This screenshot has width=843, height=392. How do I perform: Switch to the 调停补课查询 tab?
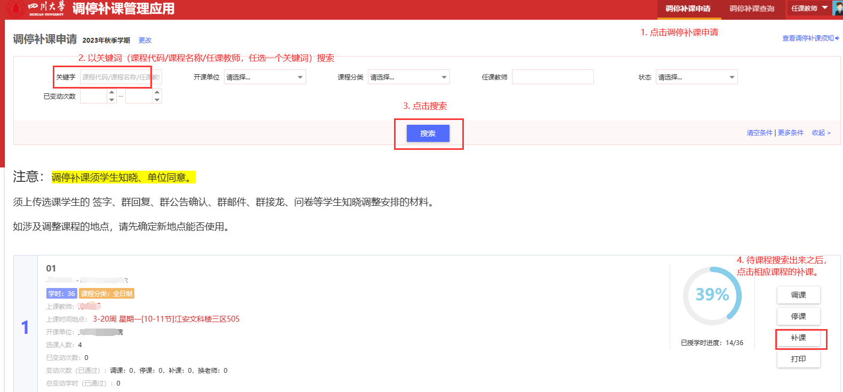751,9
